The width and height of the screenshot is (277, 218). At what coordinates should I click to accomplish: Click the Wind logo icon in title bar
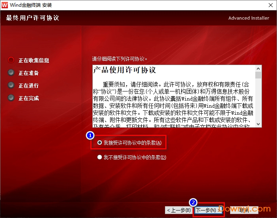pyautogui.click(x=5, y=5)
